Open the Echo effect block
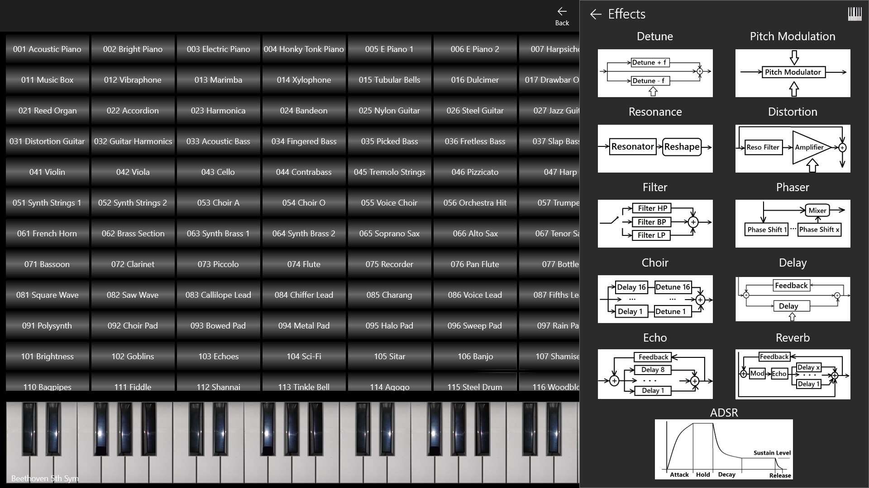 pos(655,374)
